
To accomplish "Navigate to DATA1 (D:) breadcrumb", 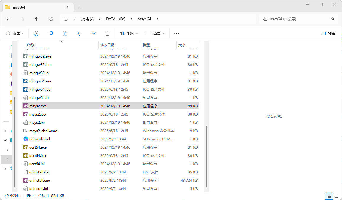I will pyautogui.click(x=116, y=19).
